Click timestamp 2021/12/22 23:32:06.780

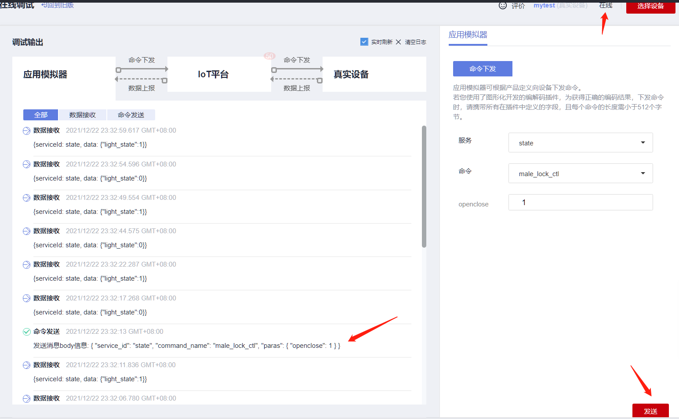tap(121, 398)
